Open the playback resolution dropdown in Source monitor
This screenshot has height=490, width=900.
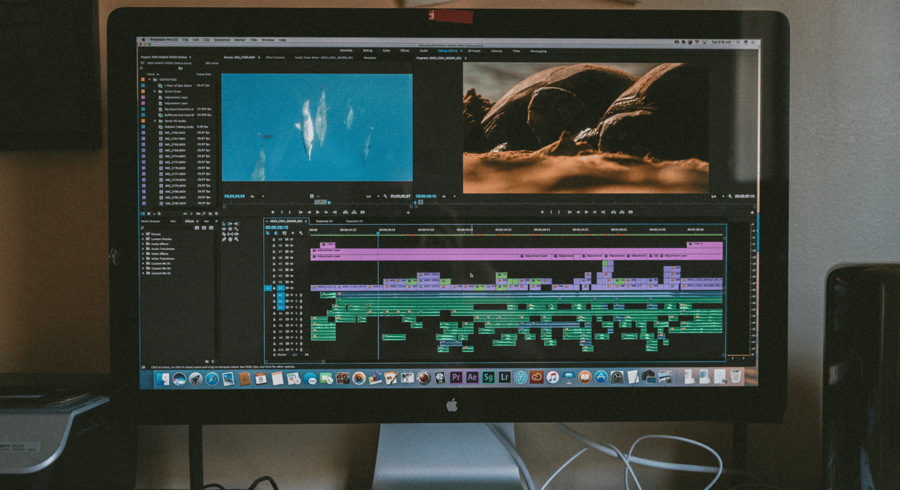coord(378,196)
